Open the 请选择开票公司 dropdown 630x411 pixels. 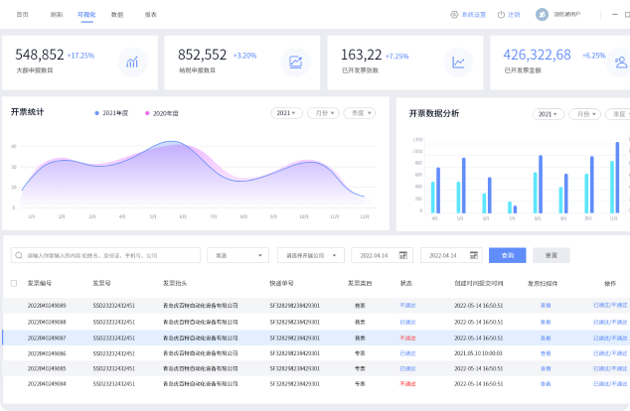pos(310,255)
